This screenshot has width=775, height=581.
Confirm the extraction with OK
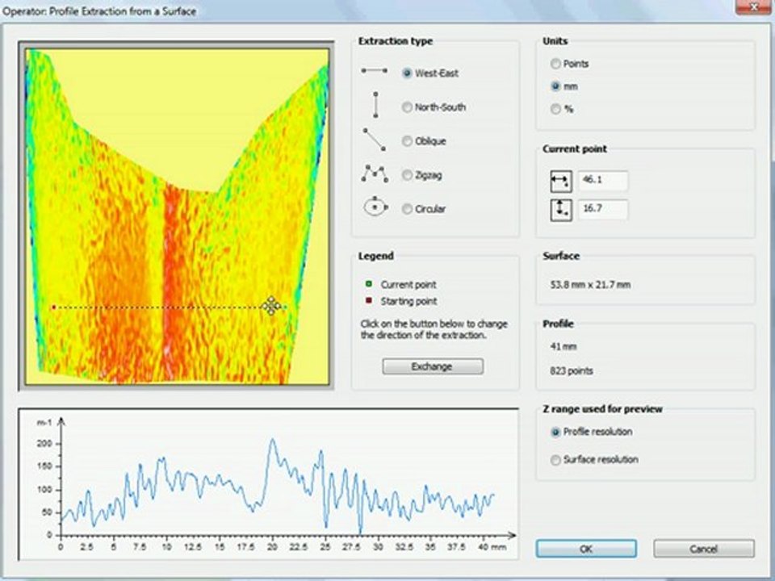586,549
